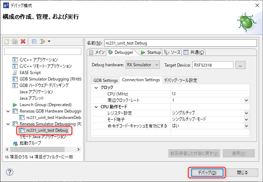Select リモート Java アプリケーション entry
The image size is (263, 182).
tap(43, 137)
